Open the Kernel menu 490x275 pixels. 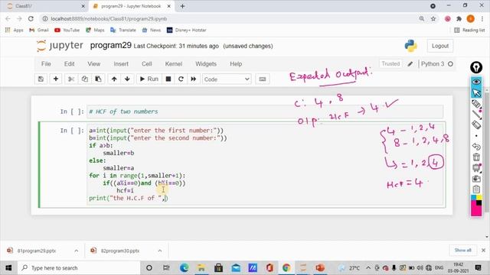coord(174,64)
